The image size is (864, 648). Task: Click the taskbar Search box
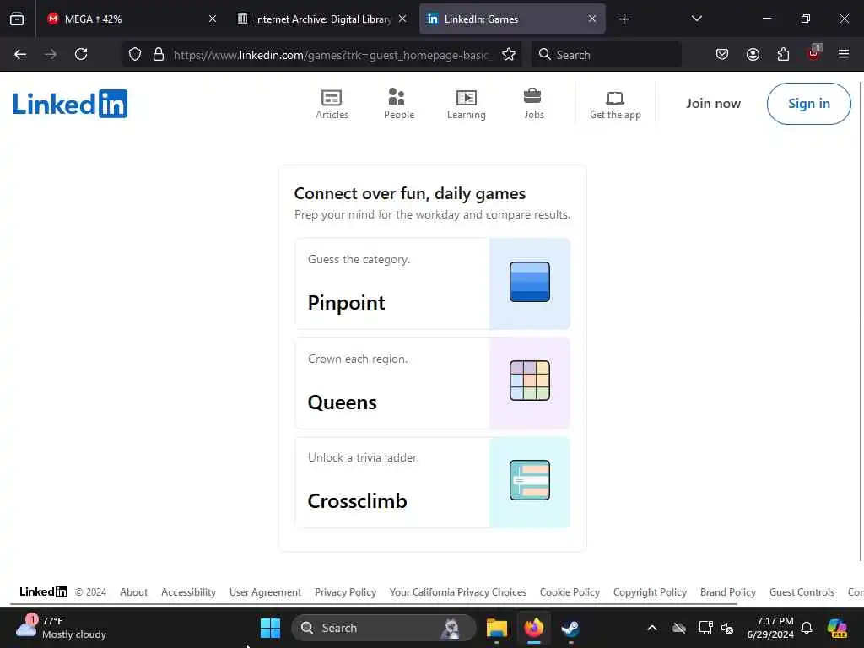[384, 628]
